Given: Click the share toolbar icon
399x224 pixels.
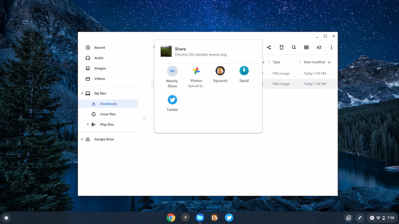Looking at the screenshot, I should 269,47.
